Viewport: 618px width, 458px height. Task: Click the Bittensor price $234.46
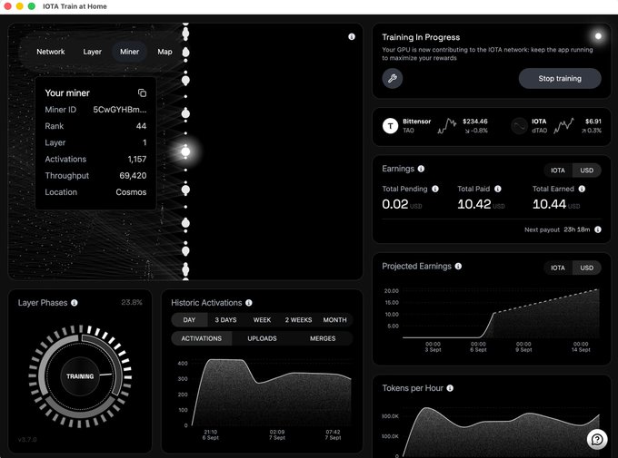(x=475, y=122)
